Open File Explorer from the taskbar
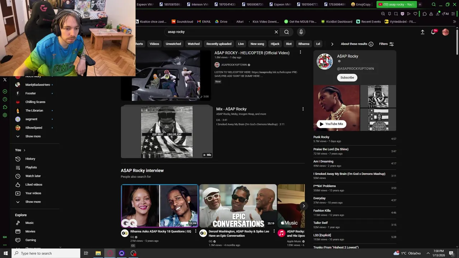This screenshot has height=258, width=459. coord(98,253)
